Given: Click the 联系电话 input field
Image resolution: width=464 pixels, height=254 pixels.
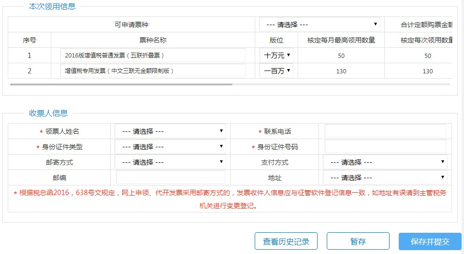Looking at the screenshot, I should coord(385,131).
